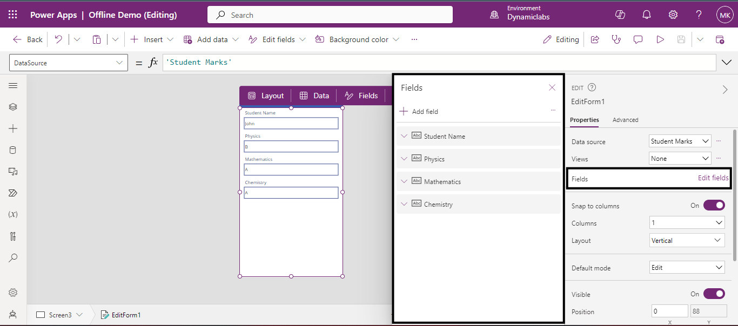The width and height of the screenshot is (738, 326).
Task: Toggle the Visible switch off
Action: 714,294
